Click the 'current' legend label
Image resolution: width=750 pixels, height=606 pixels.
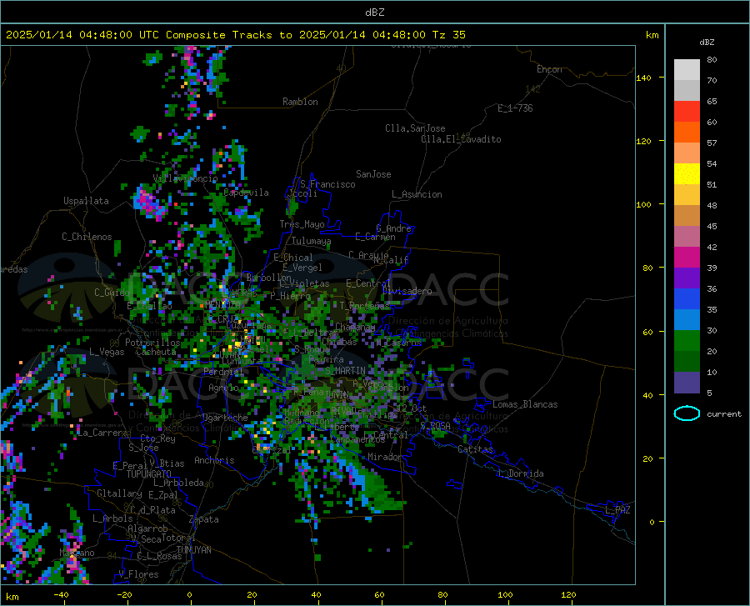click(723, 413)
